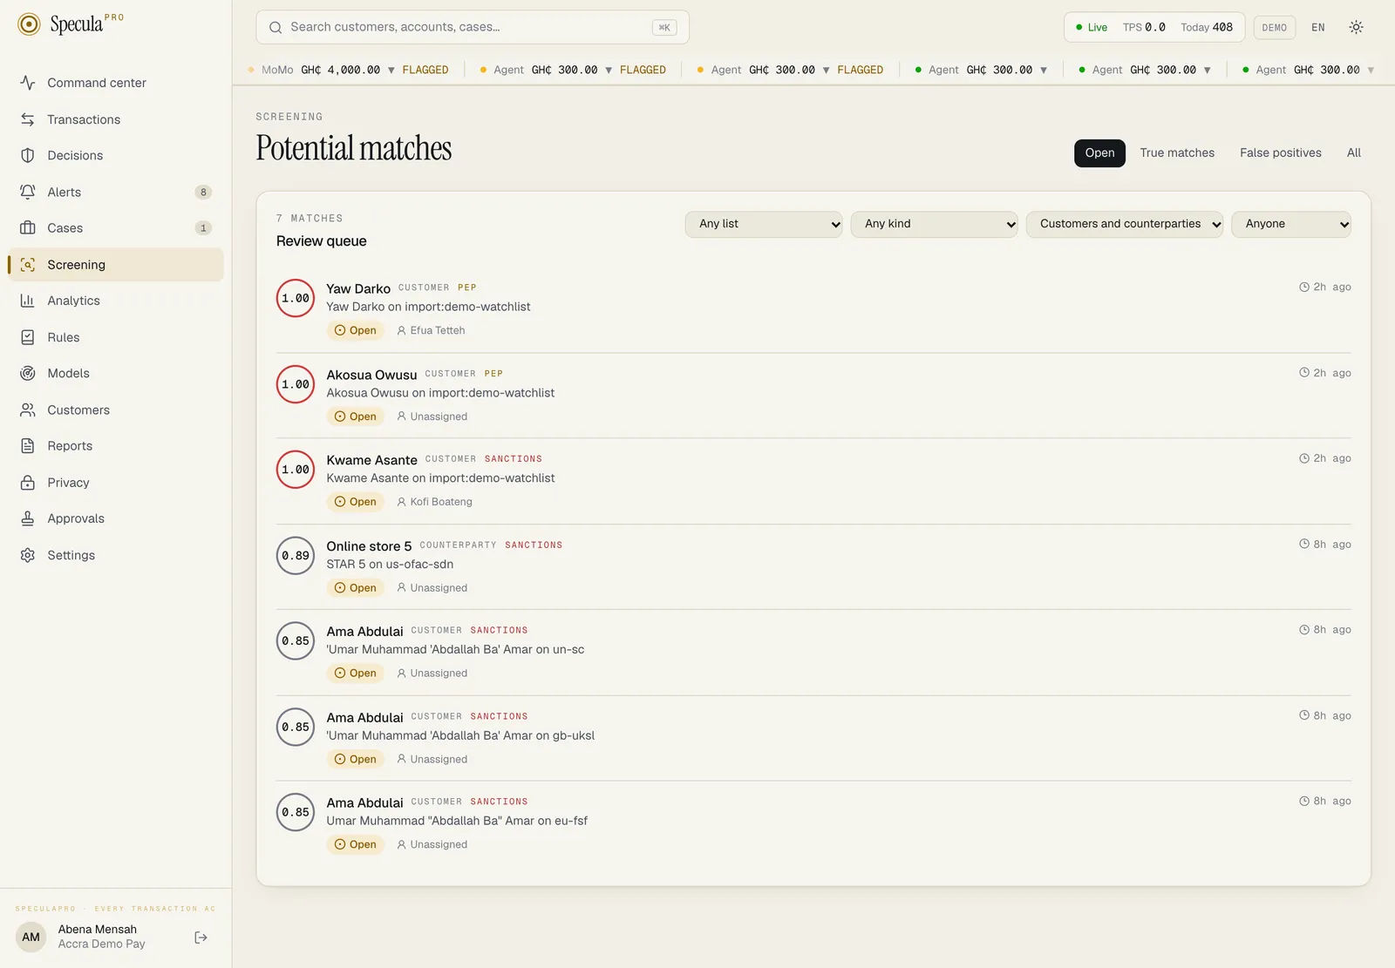Expand the MoMo GH₵ 4,000.00 ticker item
This screenshot has height=968, width=1395.
tap(348, 70)
